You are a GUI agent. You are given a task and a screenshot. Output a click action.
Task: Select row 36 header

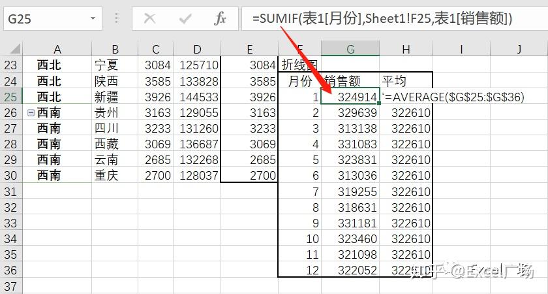tap(11, 270)
